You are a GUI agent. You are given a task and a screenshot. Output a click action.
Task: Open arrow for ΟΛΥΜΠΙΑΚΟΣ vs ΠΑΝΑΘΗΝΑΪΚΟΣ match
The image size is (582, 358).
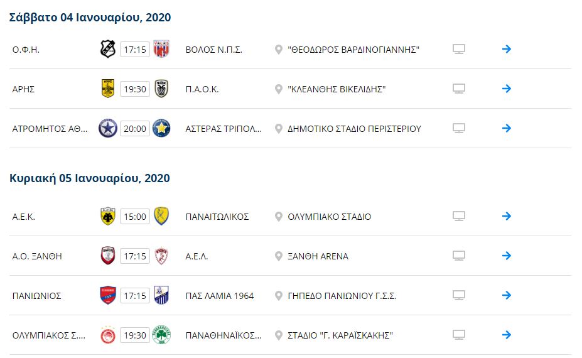pyautogui.click(x=506, y=335)
